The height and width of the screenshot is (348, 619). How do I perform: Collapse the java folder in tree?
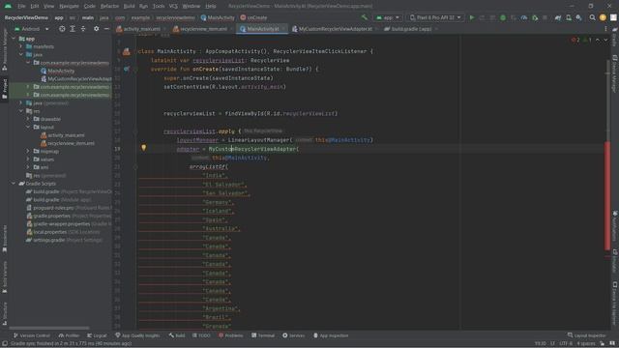[21, 54]
